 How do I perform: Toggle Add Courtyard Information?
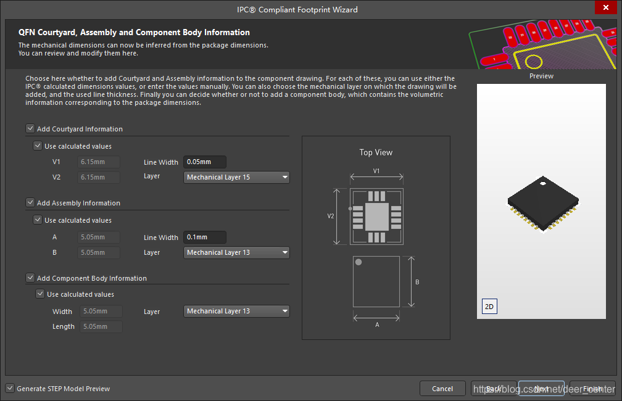click(x=30, y=128)
